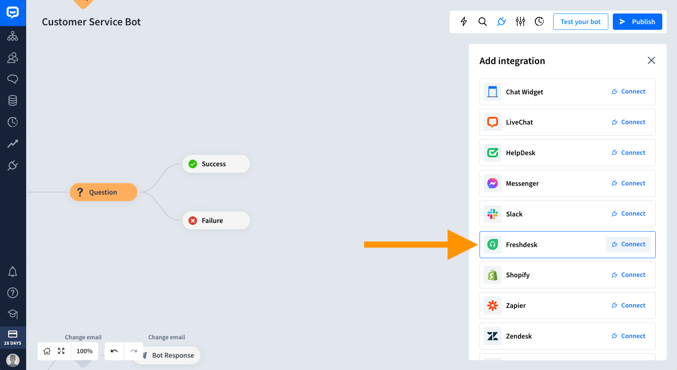
Task: Click the lightning bolt toolbar icon
Action: 464,22
